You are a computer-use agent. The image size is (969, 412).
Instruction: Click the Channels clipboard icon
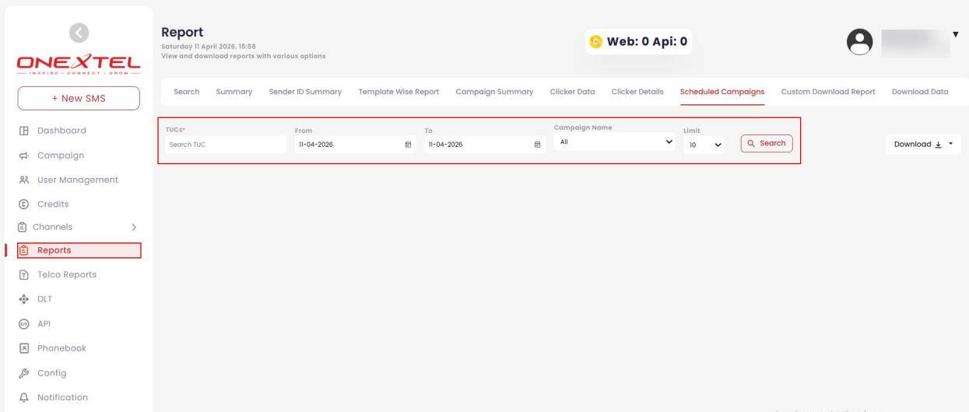(x=21, y=227)
